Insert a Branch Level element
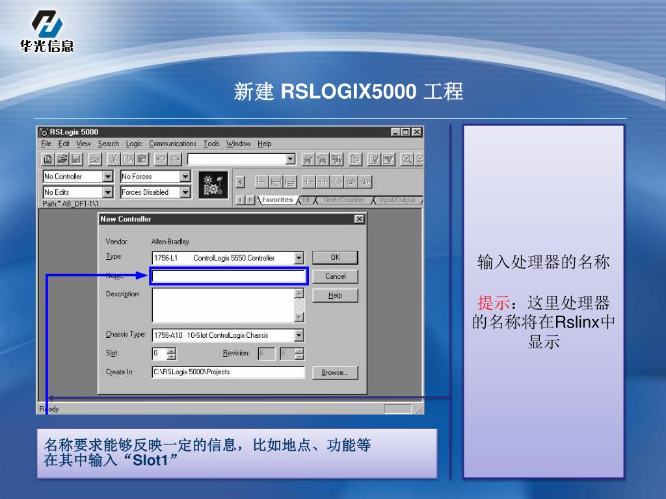This screenshot has height=499, width=666. [x=289, y=182]
